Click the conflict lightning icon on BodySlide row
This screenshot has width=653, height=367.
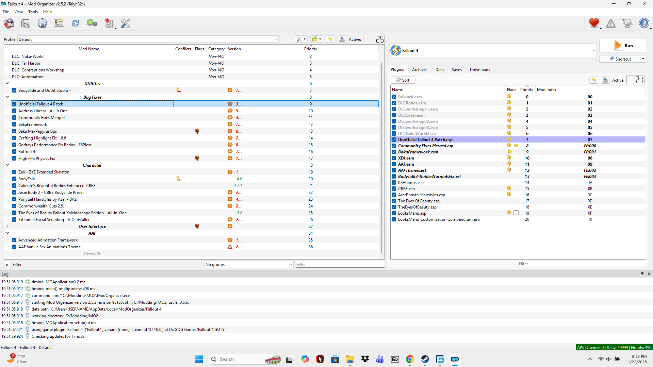click(178, 90)
